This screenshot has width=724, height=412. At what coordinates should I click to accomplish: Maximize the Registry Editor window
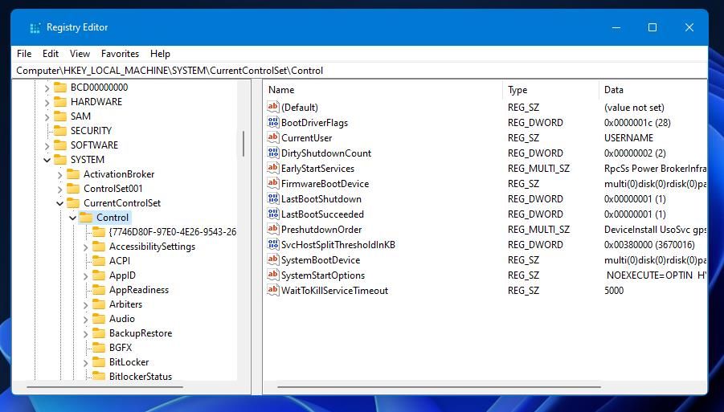click(x=652, y=27)
